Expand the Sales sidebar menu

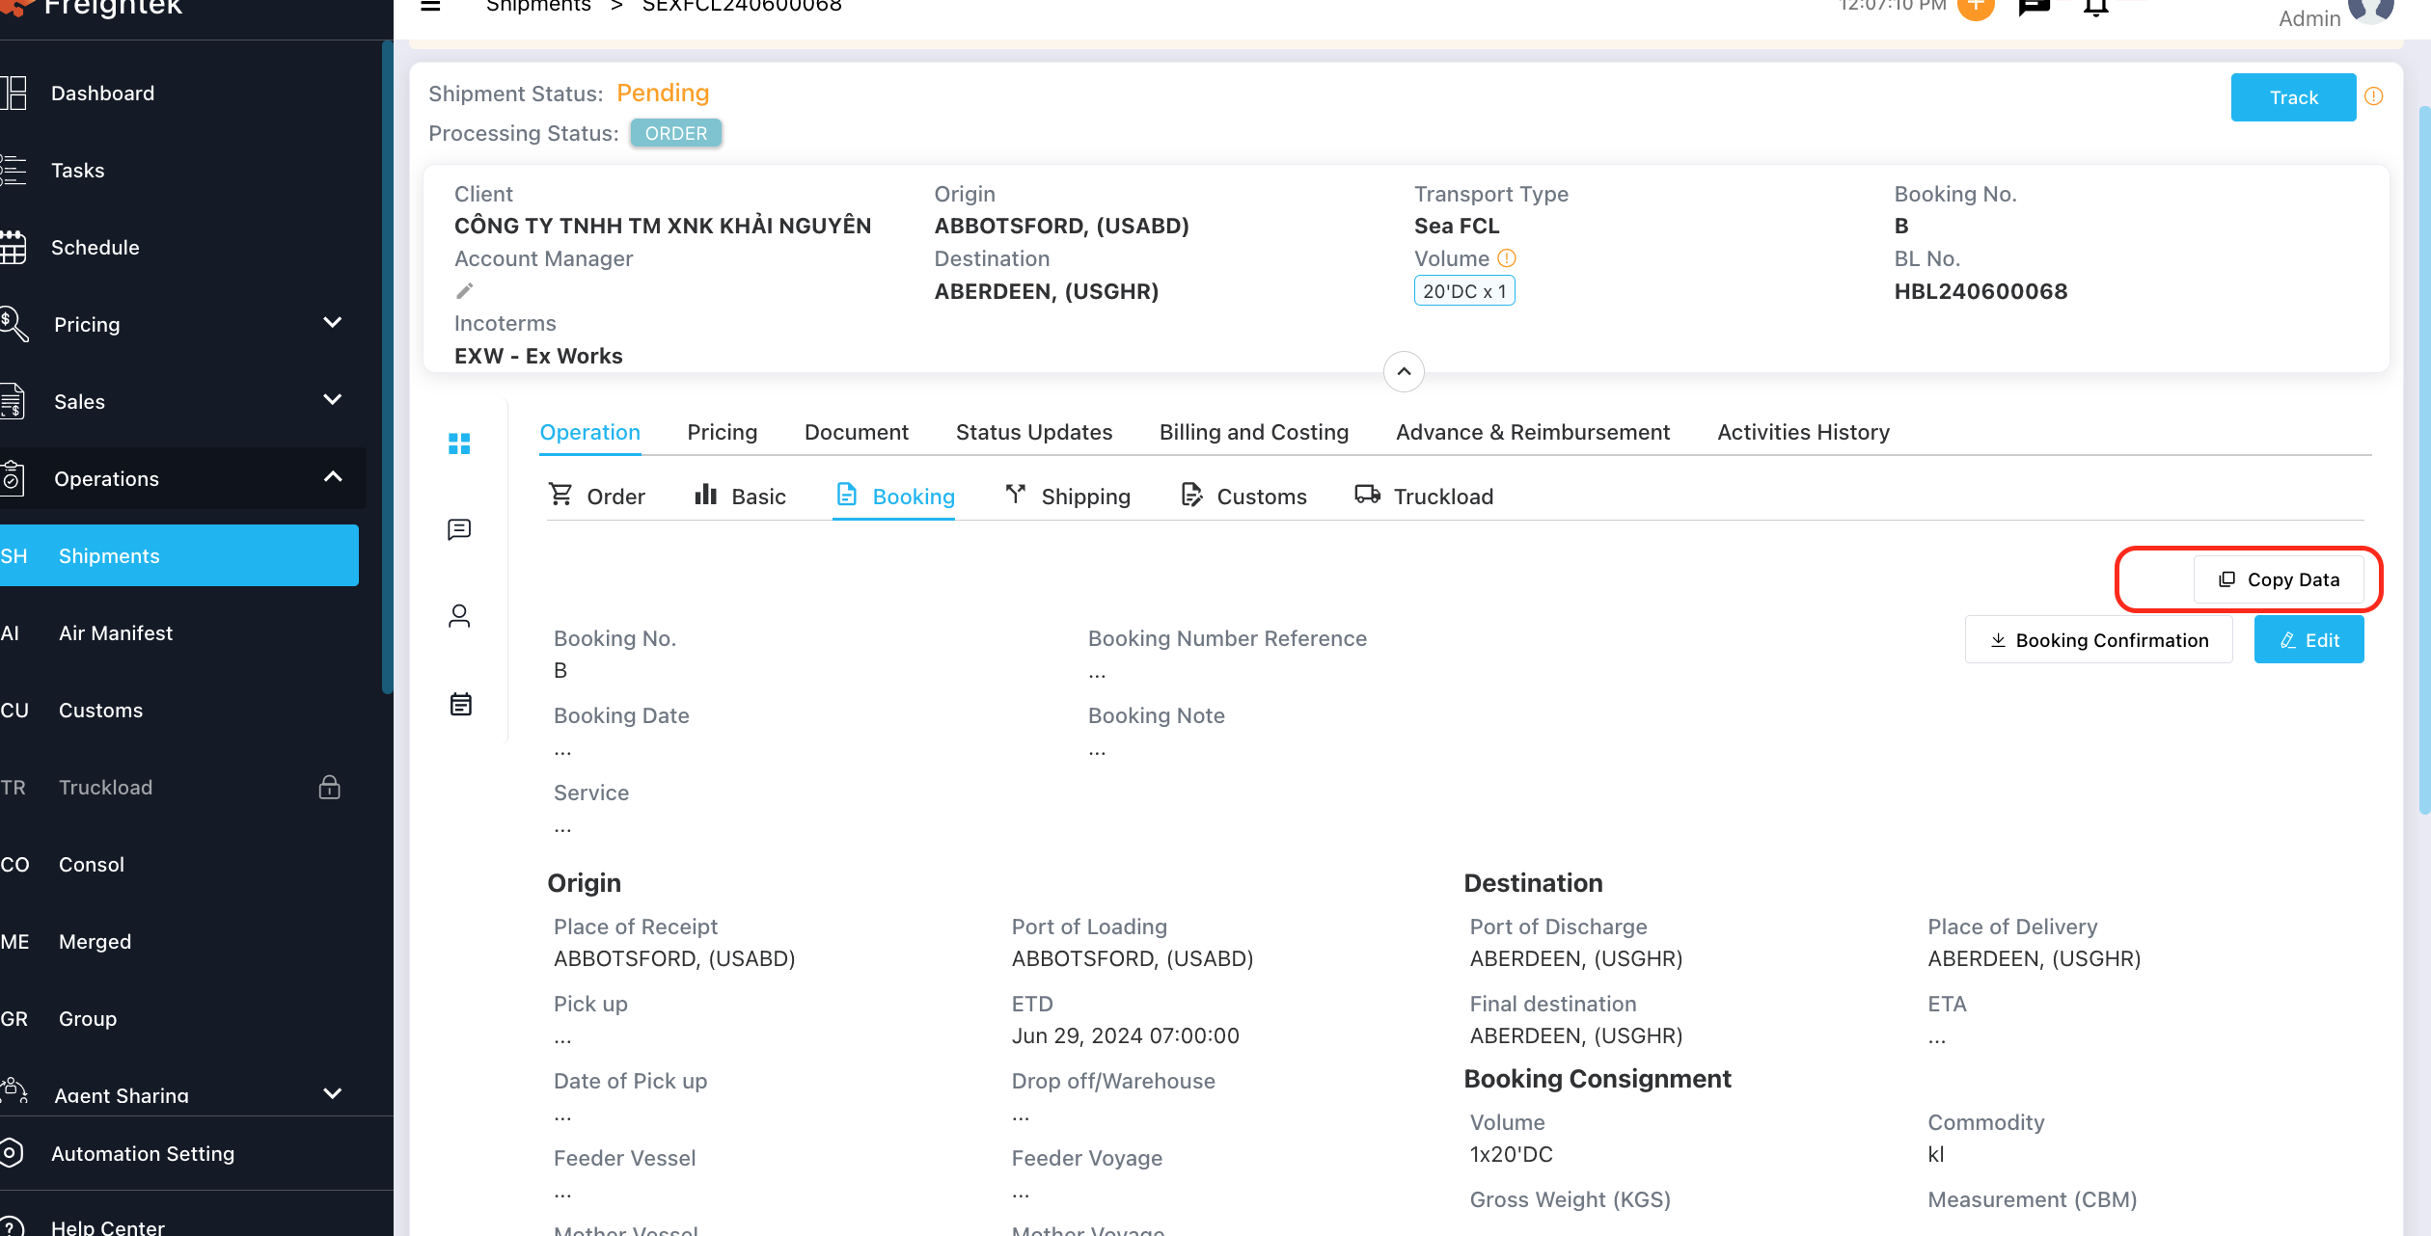pos(333,400)
